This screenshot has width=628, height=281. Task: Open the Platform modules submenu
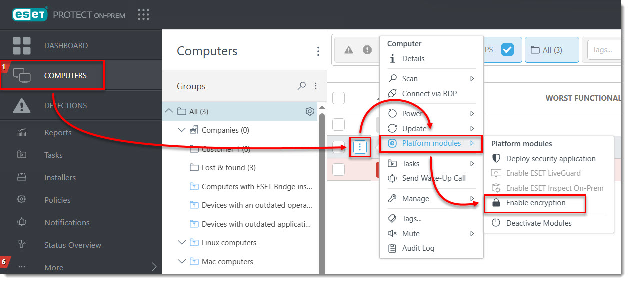click(432, 143)
